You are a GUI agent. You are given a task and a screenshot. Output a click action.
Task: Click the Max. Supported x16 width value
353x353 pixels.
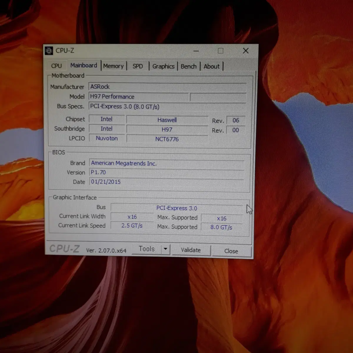pyautogui.click(x=222, y=218)
